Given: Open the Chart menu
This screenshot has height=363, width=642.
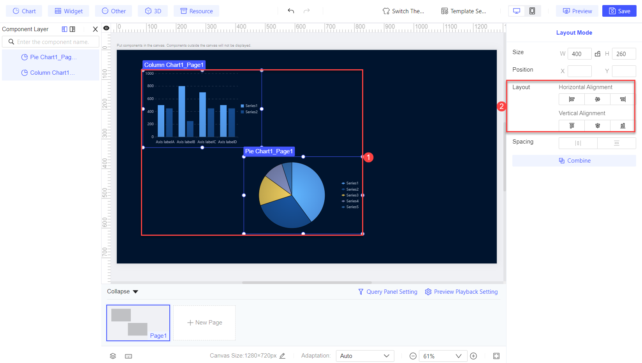Looking at the screenshot, I should [x=24, y=11].
